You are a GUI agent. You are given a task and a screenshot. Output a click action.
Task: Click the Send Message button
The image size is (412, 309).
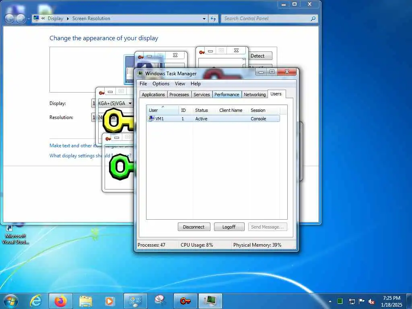point(268,227)
